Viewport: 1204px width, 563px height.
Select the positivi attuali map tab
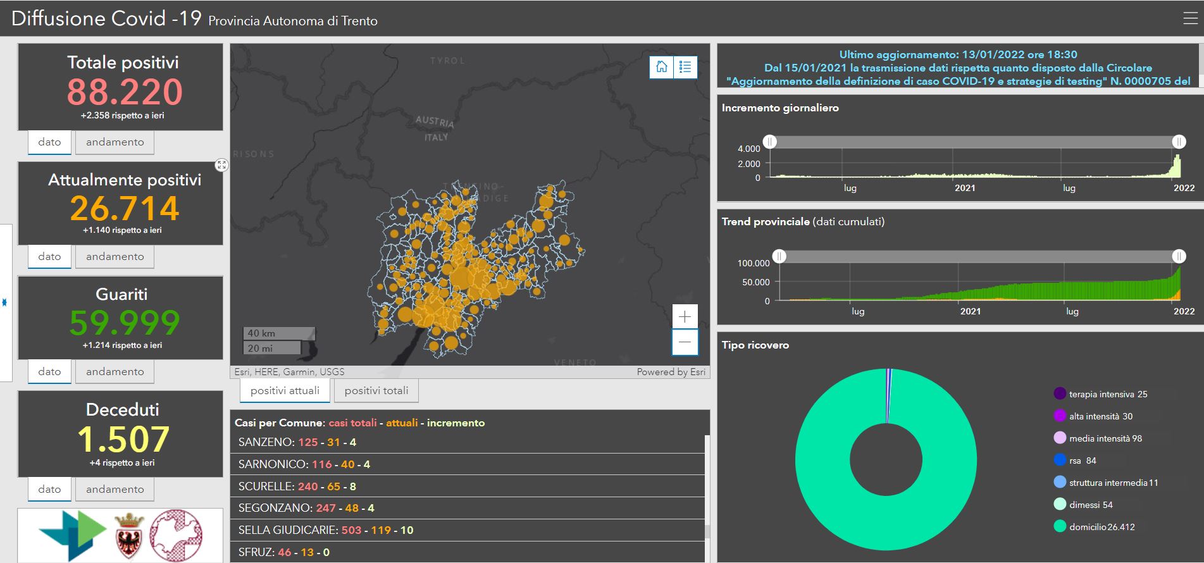(x=285, y=391)
